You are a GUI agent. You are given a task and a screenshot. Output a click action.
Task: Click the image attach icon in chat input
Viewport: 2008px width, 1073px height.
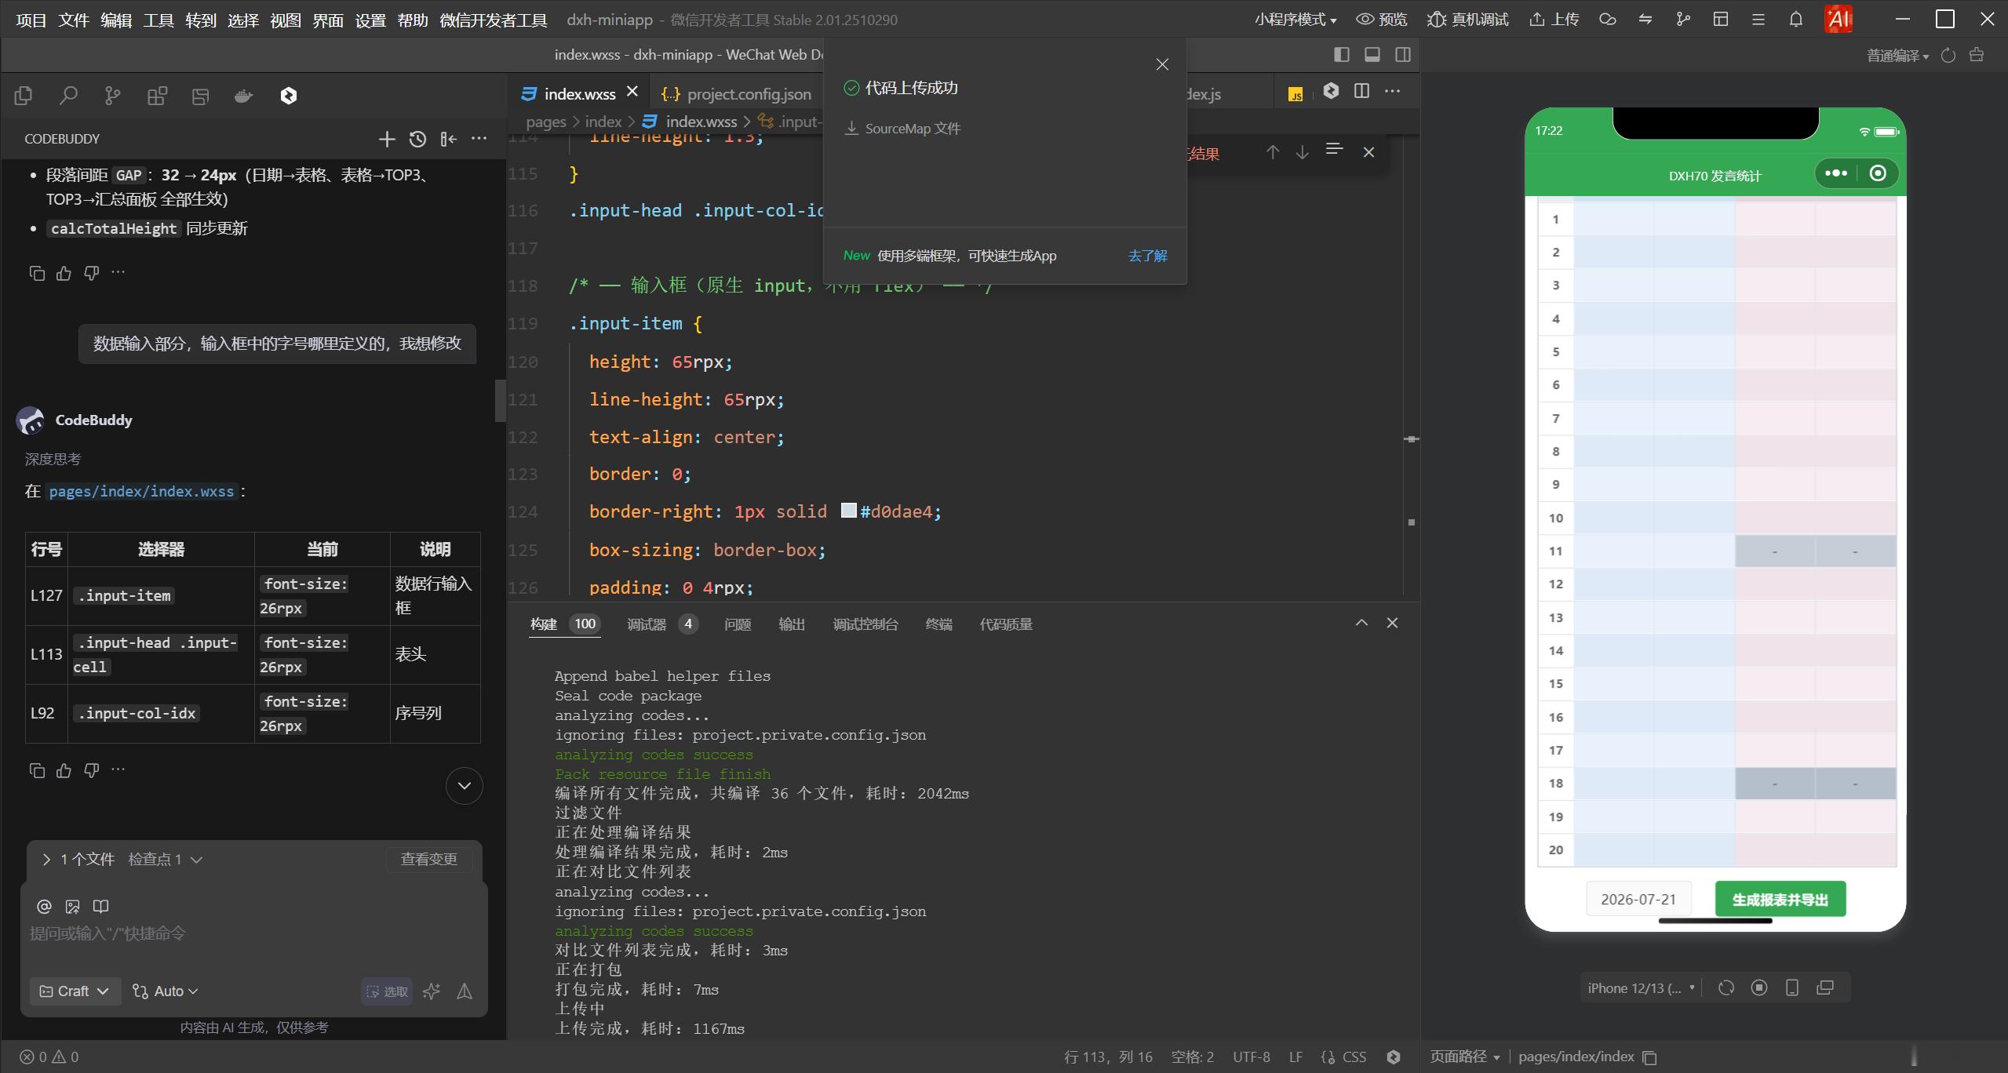coord(72,906)
